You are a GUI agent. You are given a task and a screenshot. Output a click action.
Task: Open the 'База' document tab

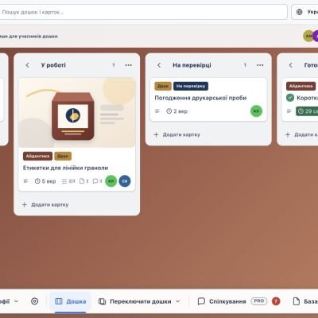click(x=305, y=301)
